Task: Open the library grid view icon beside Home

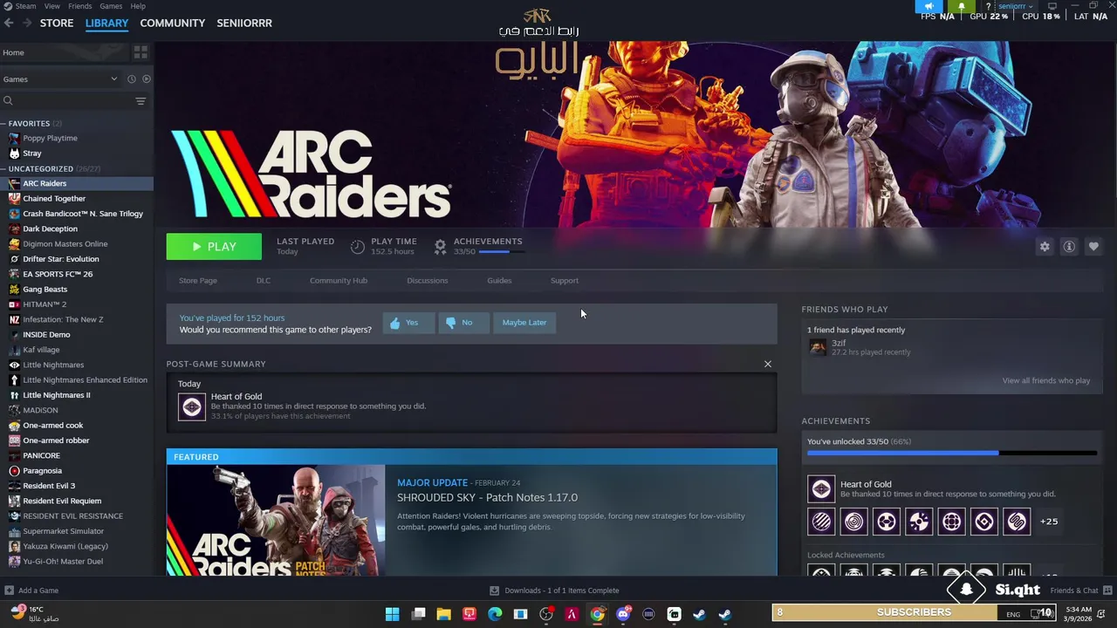Action: (x=140, y=52)
